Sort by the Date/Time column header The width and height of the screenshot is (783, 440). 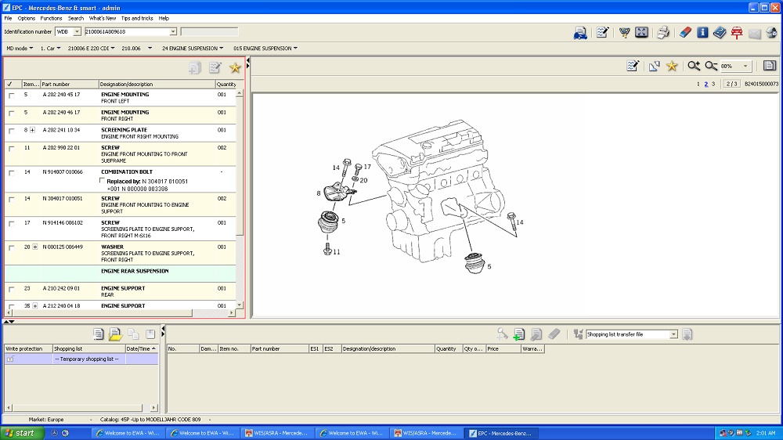click(x=141, y=348)
